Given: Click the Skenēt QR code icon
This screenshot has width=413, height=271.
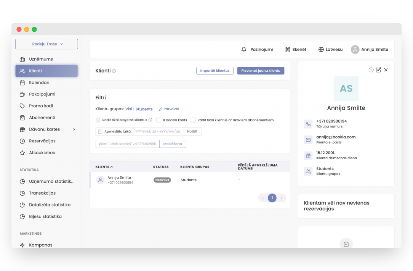Looking at the screenshot, I should tap(288, 50).
